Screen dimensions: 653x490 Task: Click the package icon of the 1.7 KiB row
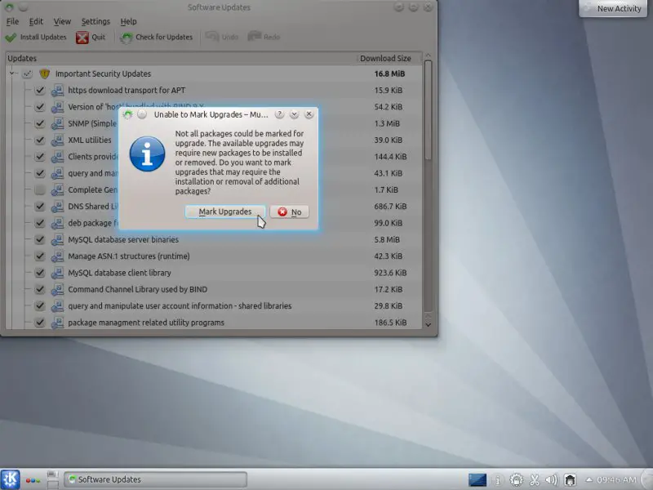57,190
